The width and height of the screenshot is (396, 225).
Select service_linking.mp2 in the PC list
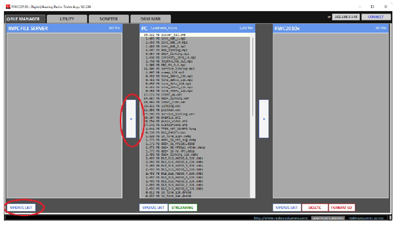195,69
